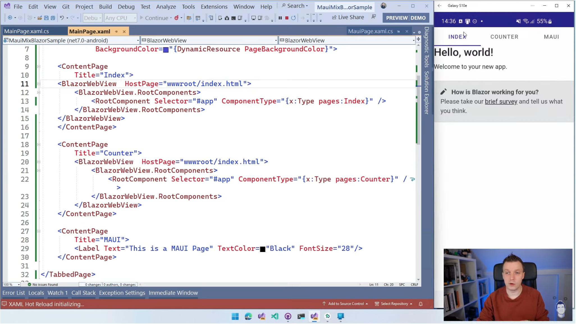Image resolution: width=576 pixels, height=324 pixels.
Task: Launch Microsoft Edge from the taskbar
Action: coord(248,316)
